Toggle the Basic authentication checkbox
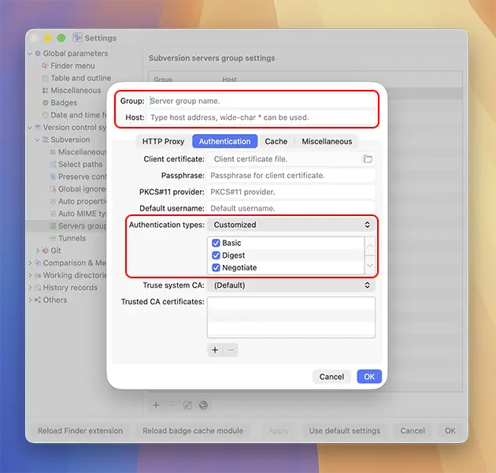496x473 pixels. coord(216,243)
